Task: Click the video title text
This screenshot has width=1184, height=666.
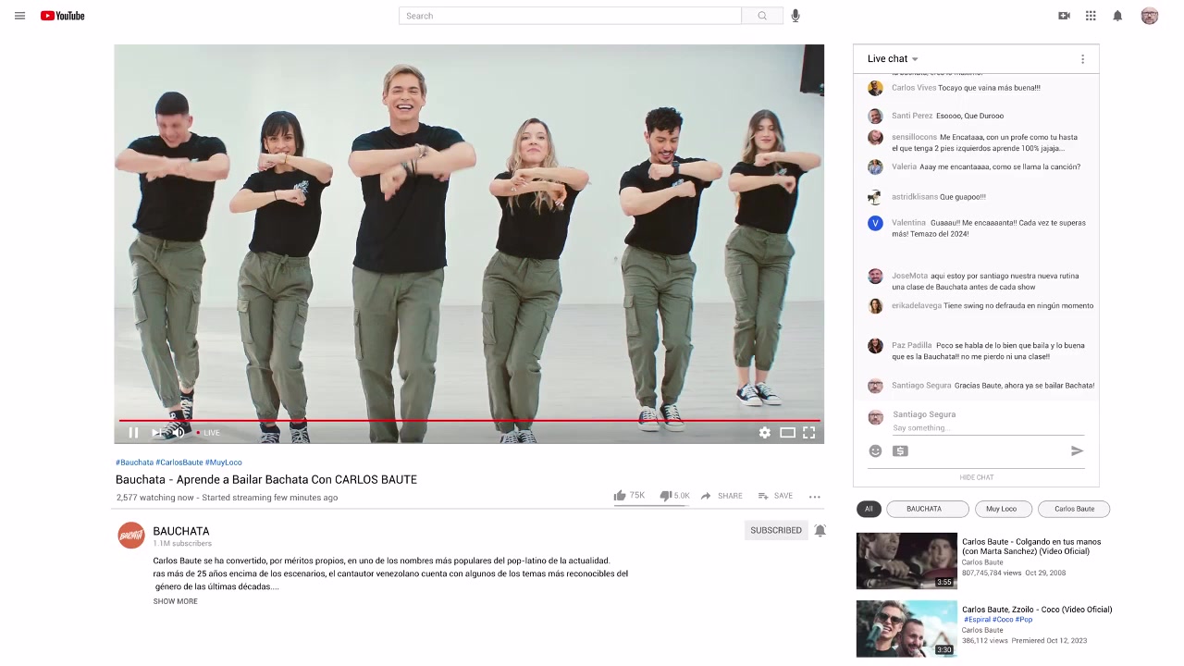Action: 266,479
